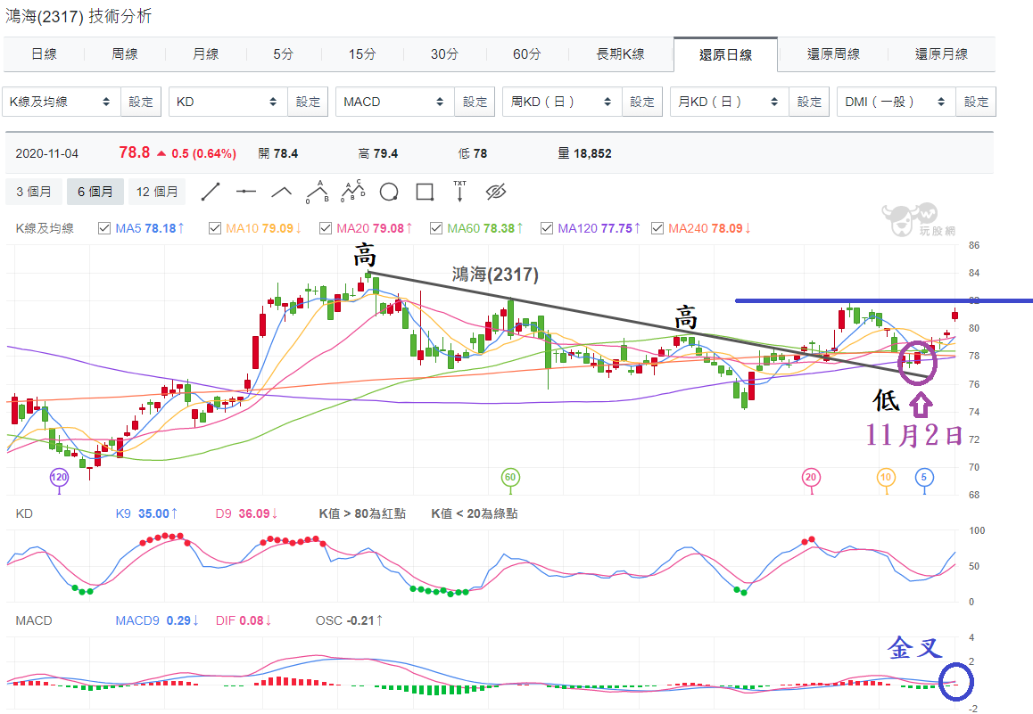Select the 12 個月 time range
Viewport: 1033px width, 714px height.
pyautogui.click(x=157, y=192)
